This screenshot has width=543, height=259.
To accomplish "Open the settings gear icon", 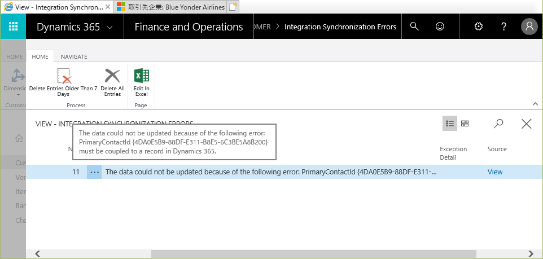I will tap(479, 27).
